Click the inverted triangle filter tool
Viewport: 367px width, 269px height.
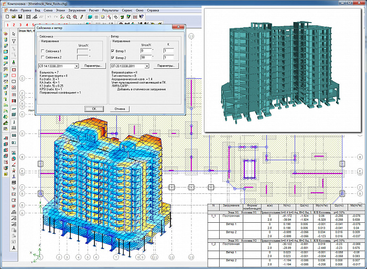(x=14, y=42)
